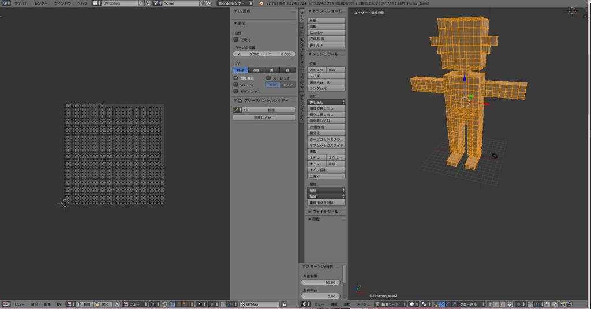This screenshot has width=591, height=309.
Task: Click the grease pencil brush icon
Action: point(236,110)
